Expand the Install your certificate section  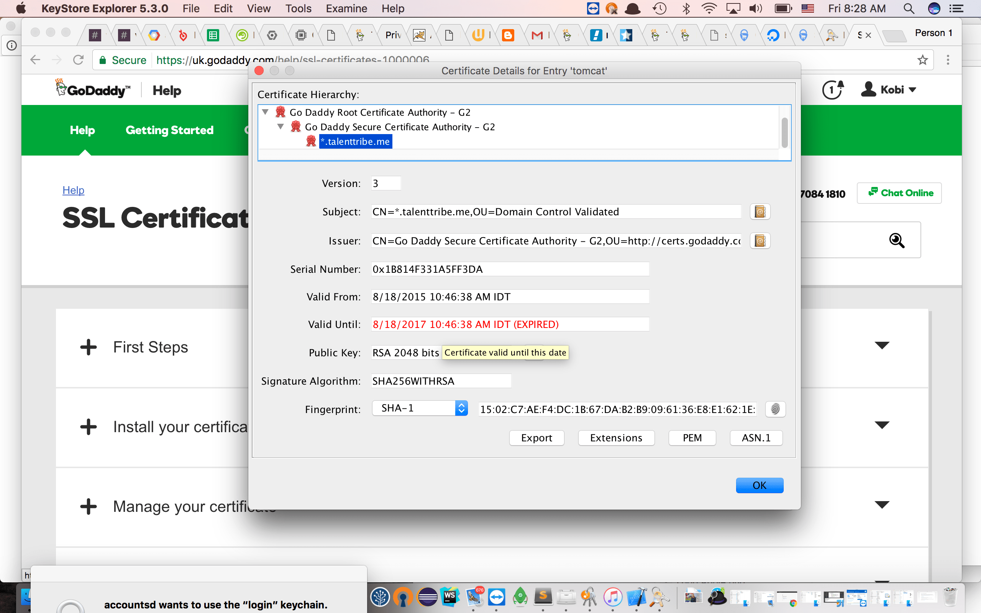89,427
